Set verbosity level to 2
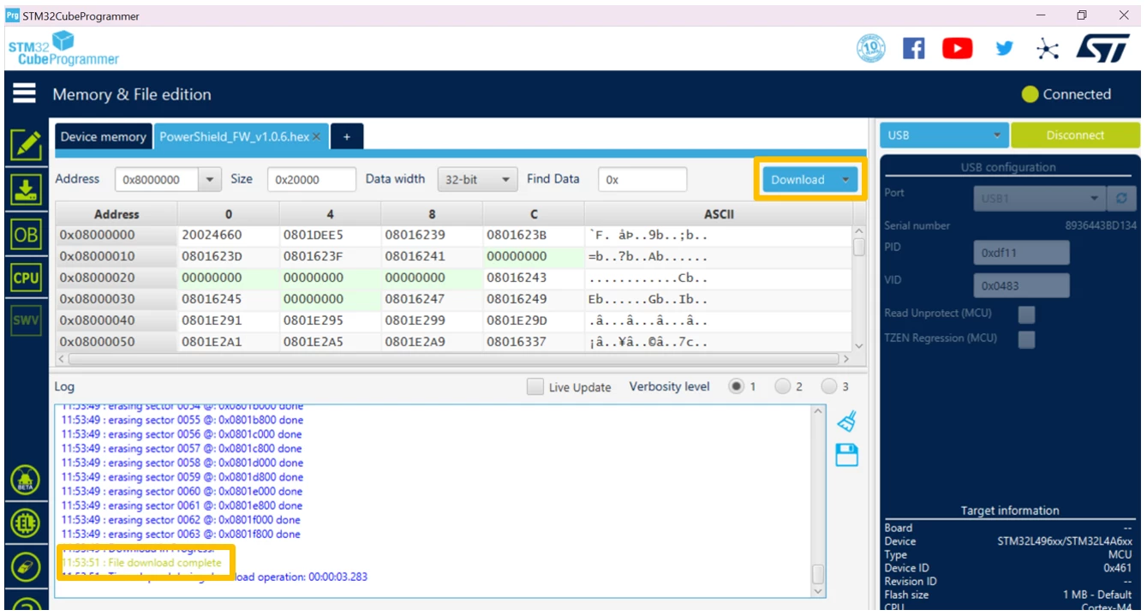This screenshot has width=1147, height=616. [x=782, y=386]
